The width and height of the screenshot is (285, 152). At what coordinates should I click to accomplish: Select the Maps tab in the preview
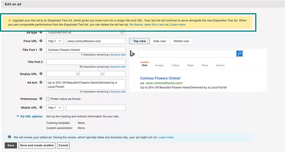(x=191, y=65)
